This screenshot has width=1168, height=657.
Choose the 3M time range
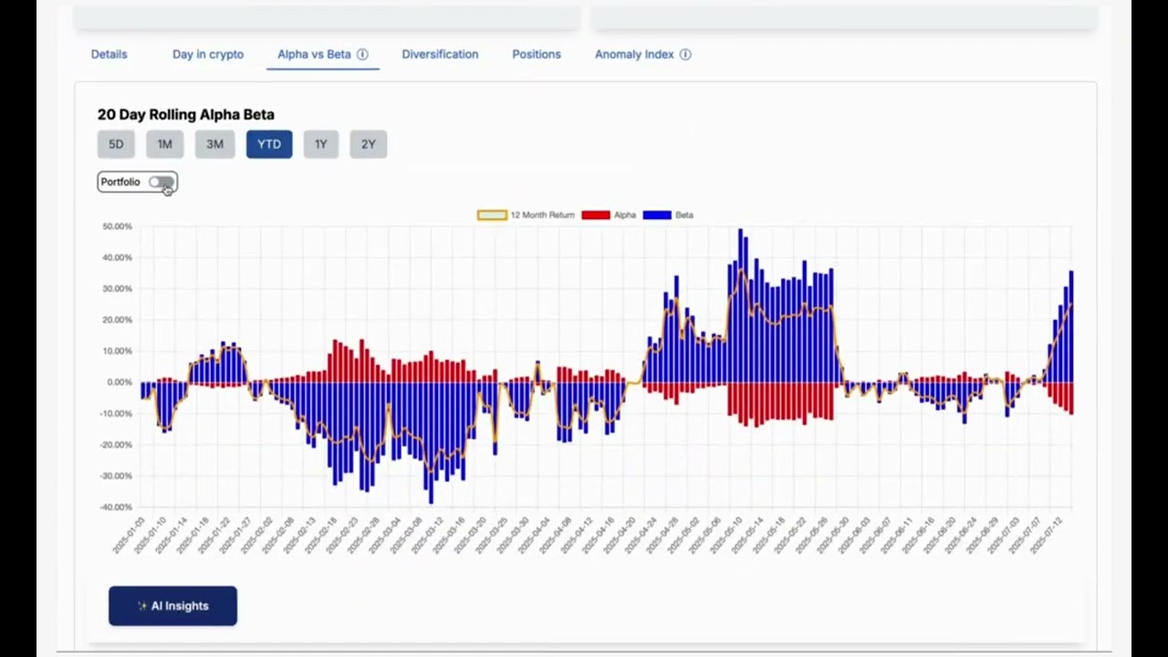(214, 144)
